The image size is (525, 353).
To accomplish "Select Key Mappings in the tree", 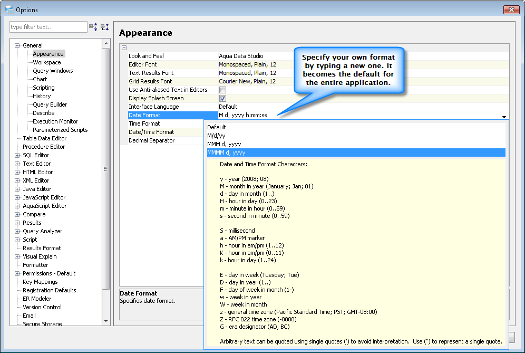I will point(40,282).
